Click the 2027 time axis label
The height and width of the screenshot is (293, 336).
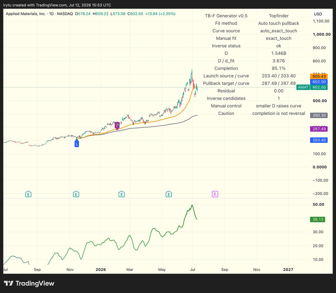coord(288,269)
